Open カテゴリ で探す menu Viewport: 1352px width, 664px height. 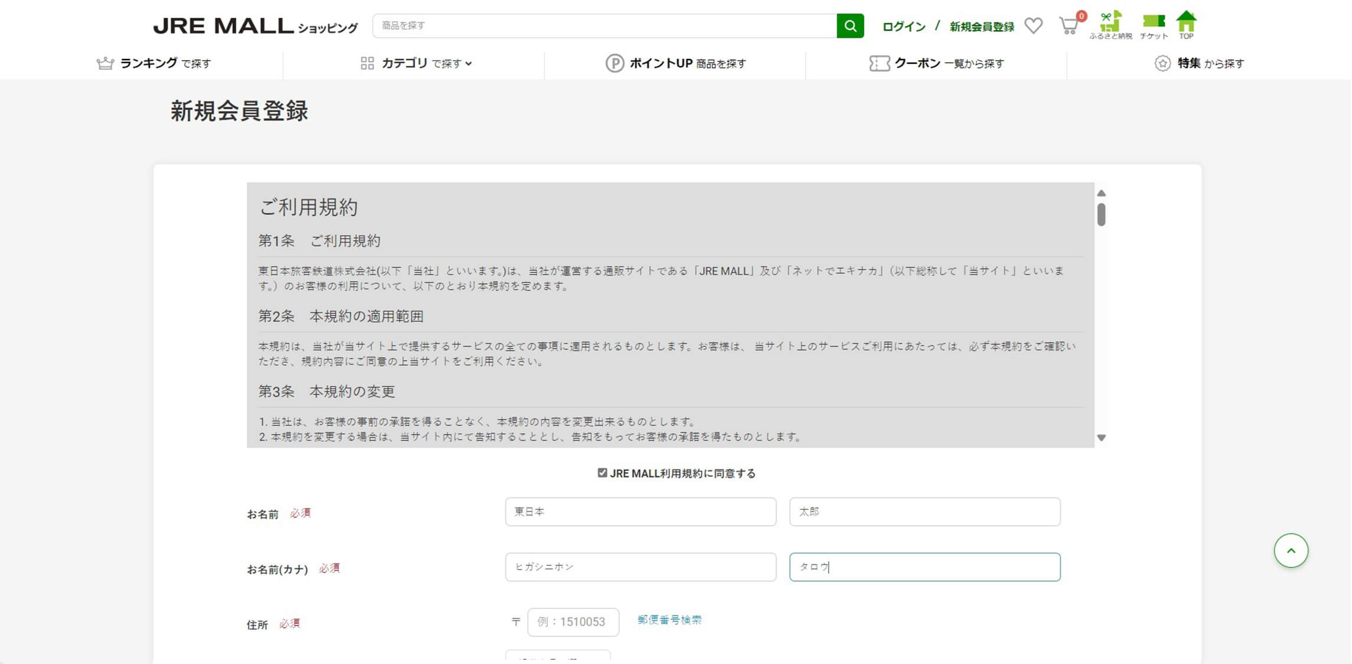(x=416, y=63)
